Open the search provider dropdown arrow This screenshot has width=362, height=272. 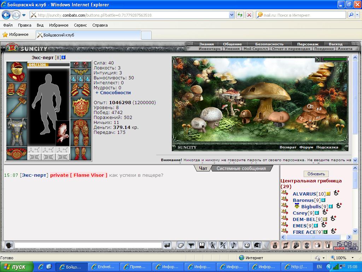pyautogui.click(x=357, y=15)
